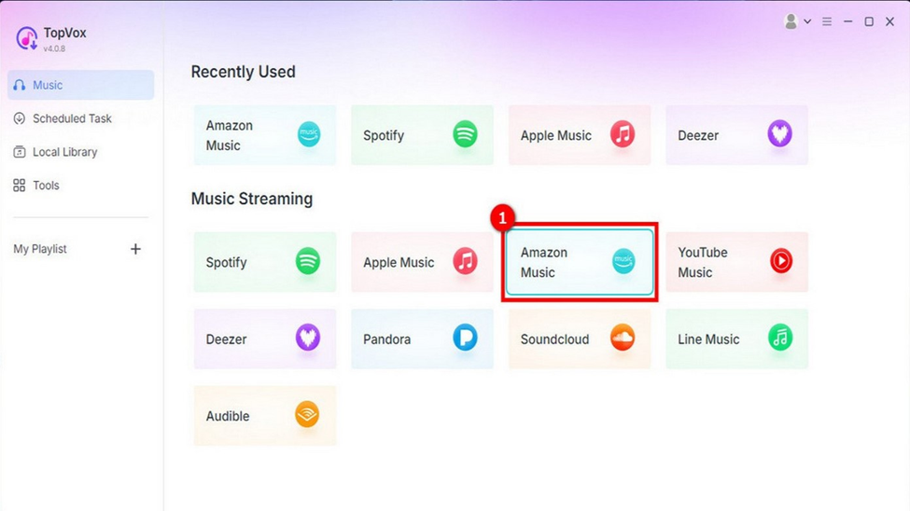Open Apple Music under Music Streaming
This screenshot has height=511, width=910.
click(x=422, y=262)
